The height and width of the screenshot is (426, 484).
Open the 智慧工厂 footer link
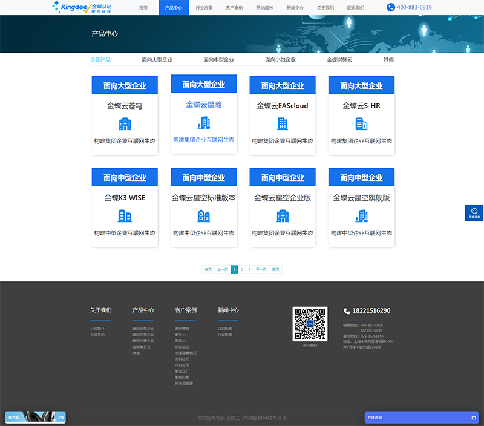183,371
